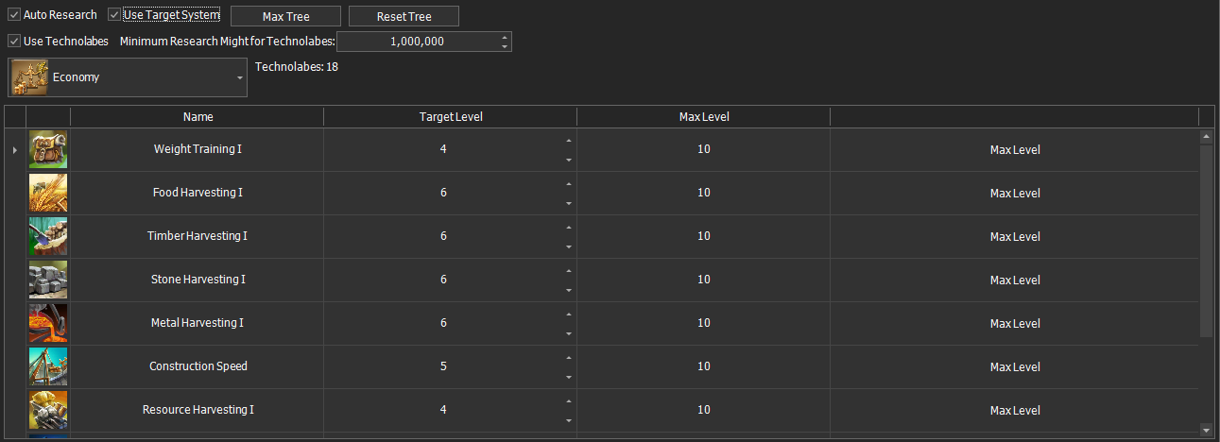Disable the Use Target System checkbox
The height and width of the screenshot is (442, 1220).
click(114, 15)
